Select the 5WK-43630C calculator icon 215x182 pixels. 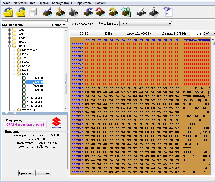(x=23, y=98)
